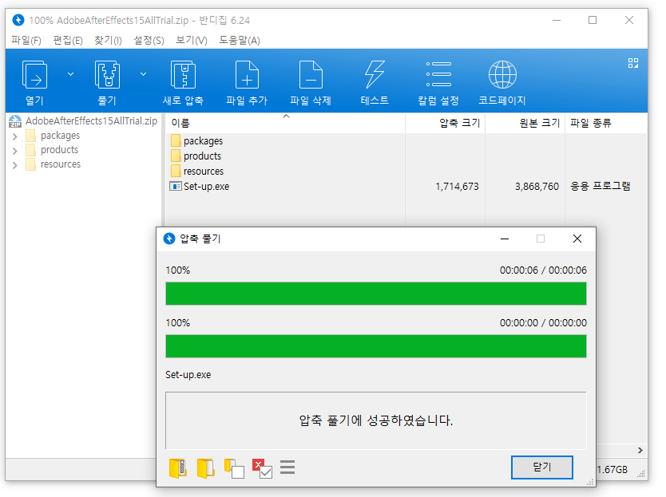
Task: Expand the resources tree node
Action: 15,165
